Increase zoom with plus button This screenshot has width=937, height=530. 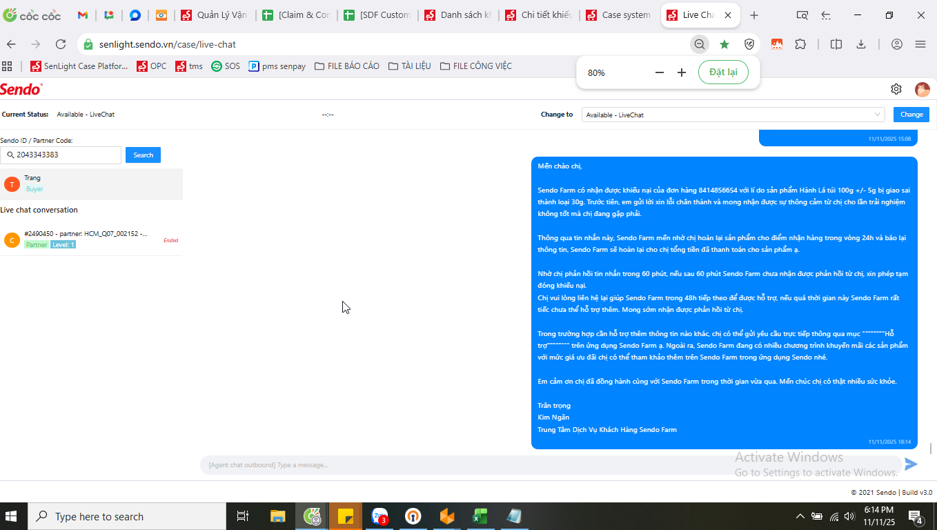[x=682, y=72]
